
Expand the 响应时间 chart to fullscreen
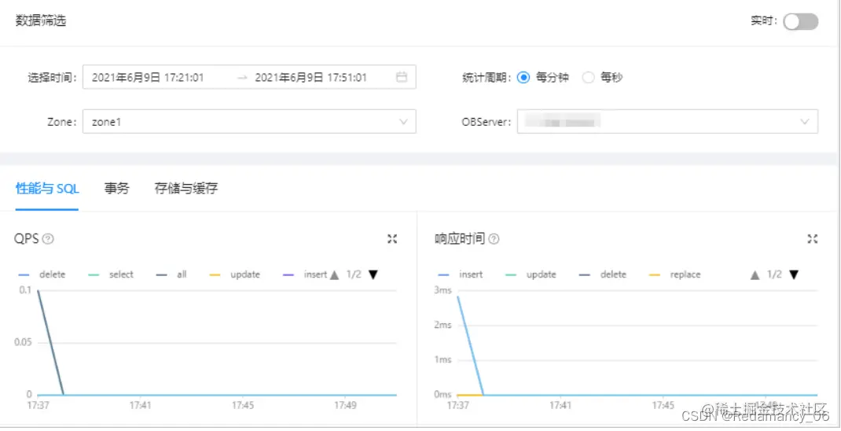pyautogui.click(x=813, y=239)
